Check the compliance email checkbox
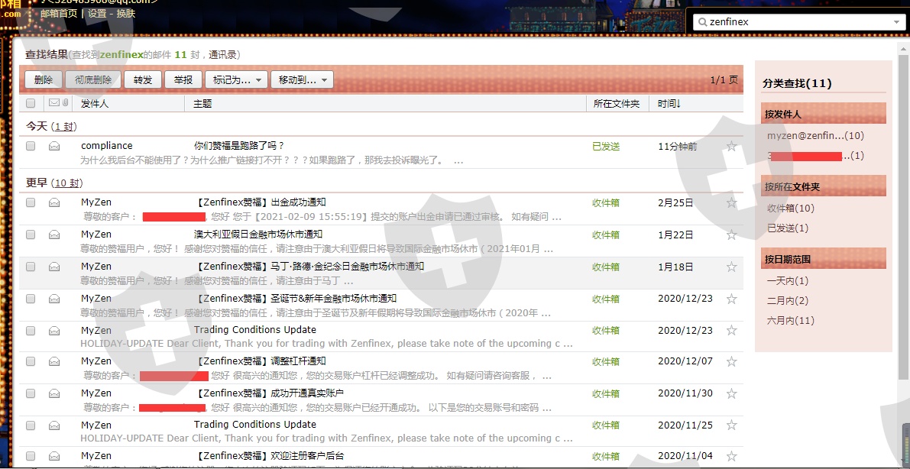This screenshot has width=910, height=469. click(31, 146)
